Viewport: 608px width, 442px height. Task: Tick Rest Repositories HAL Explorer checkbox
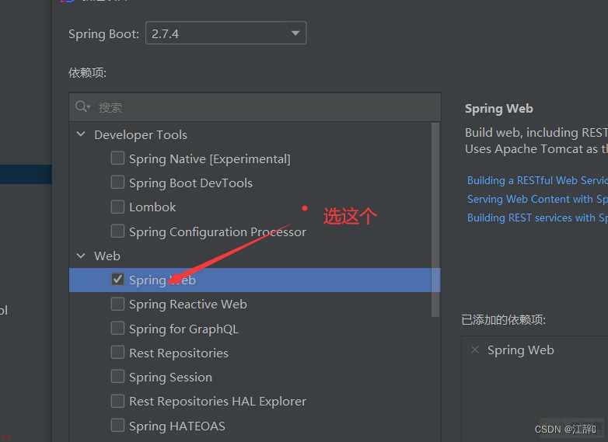[x=117, y=401]
